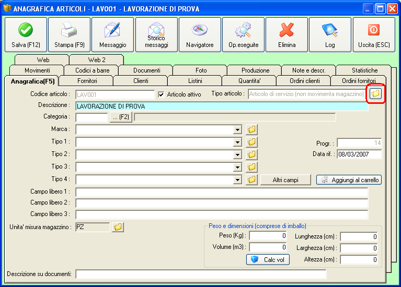Open folder icon beside Tipo 1
This screenshot has width=401, height=287.
coord(251,142)
